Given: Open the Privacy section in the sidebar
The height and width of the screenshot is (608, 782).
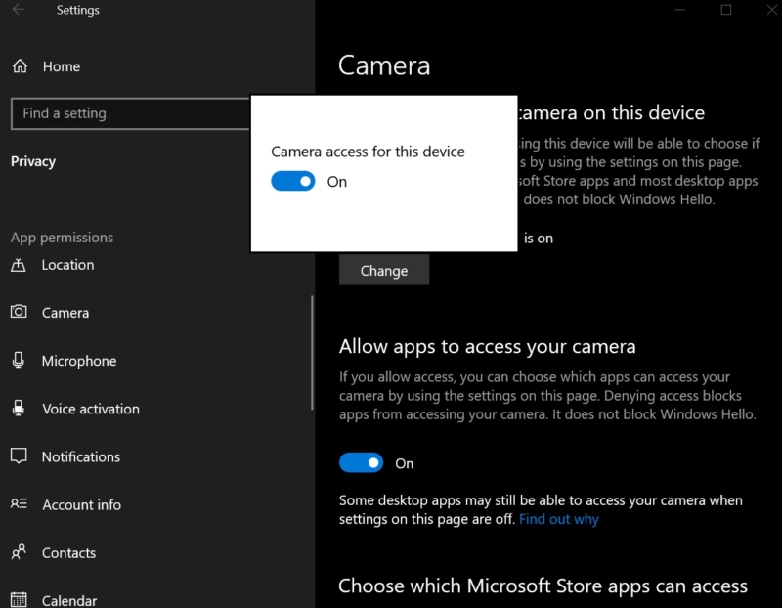Looking at the screenshot, I should pos(33,160).
